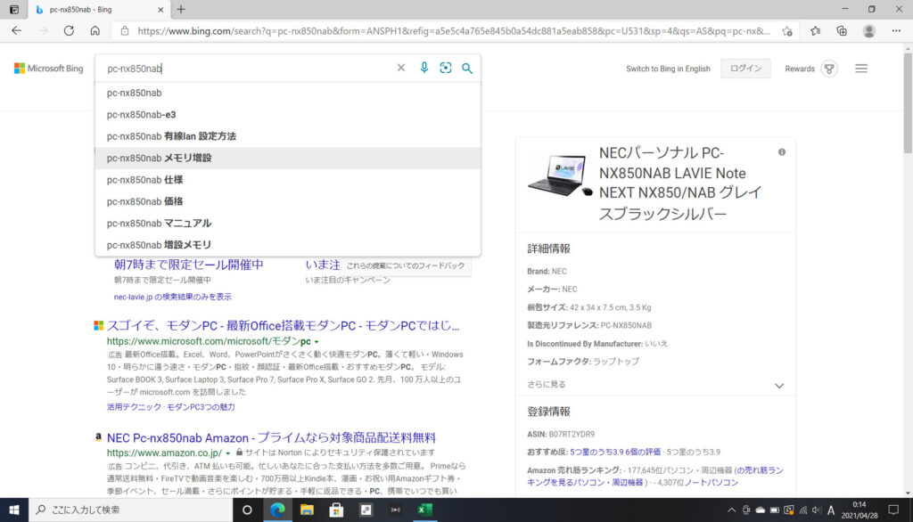Choose suggestion pc-nx850nab マニュアル
This screenshot has height=522, width=913.
coord(160,224)
